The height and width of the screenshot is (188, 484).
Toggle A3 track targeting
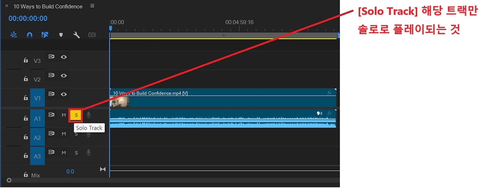click(37, 156)
